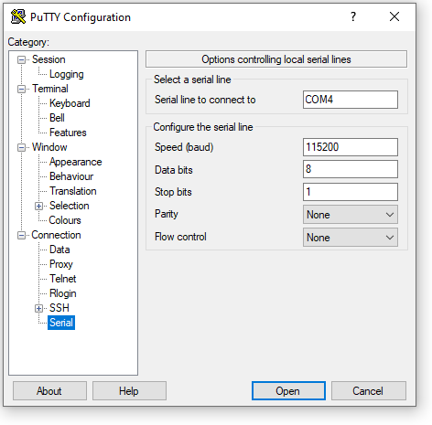Select Logging category
Viewport: 432px width, 425px height.
(67, 74)
